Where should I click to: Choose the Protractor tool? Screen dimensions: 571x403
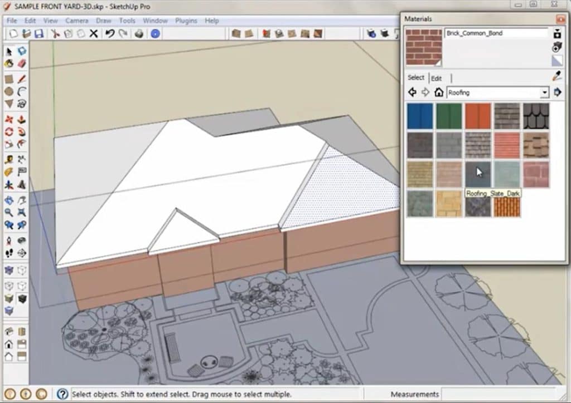[x=9, y=172]
